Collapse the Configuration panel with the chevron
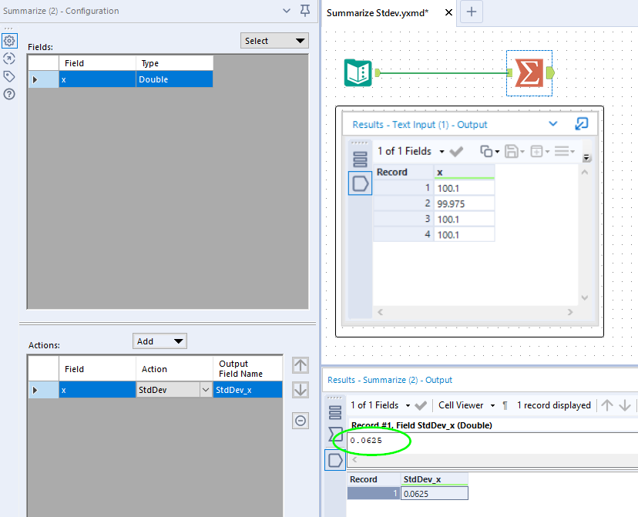The width and height of the screenshot is (638, 517). 286,11
